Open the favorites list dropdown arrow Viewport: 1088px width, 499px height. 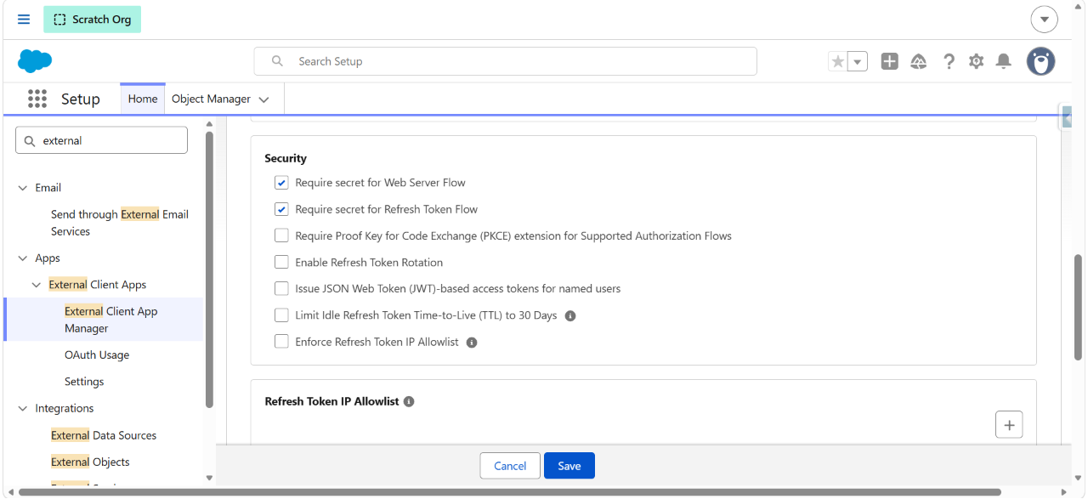858,61
